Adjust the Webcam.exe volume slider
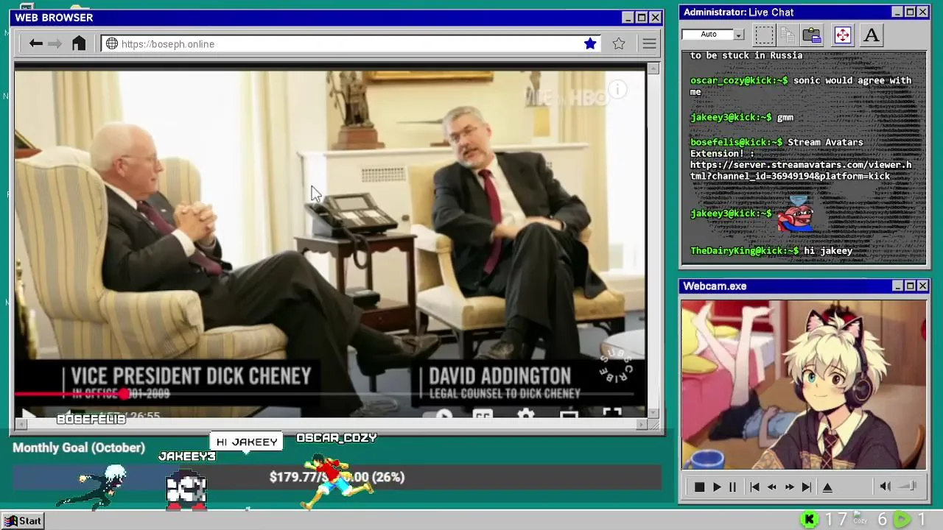 (x=908, y=486)
